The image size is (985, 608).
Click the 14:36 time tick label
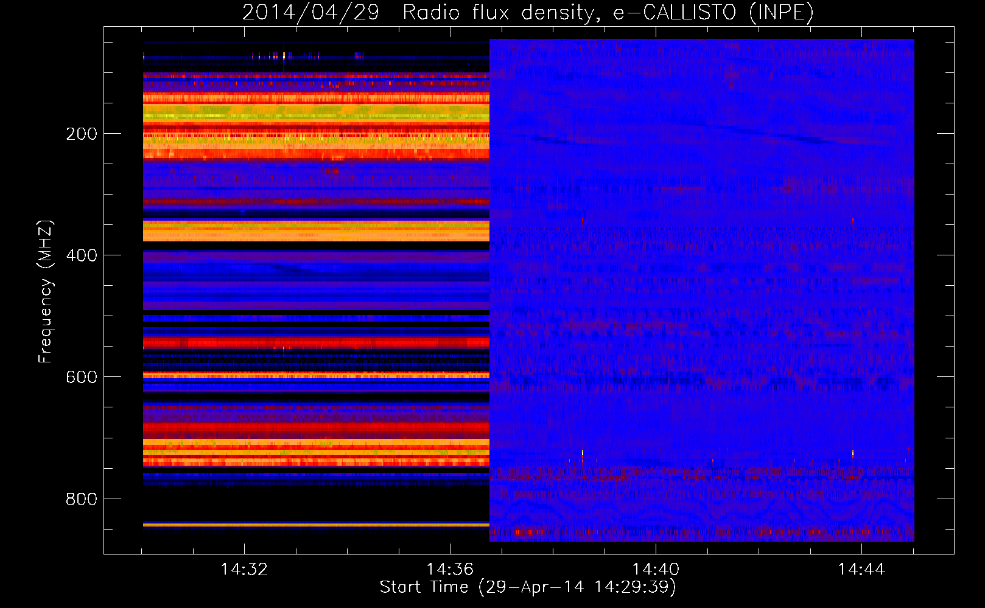pyautogui.click(x=450, y=569)
